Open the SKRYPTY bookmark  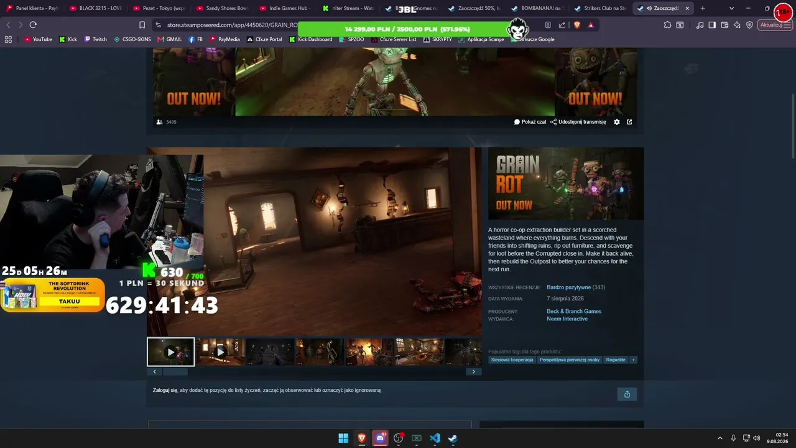(438, 39)
